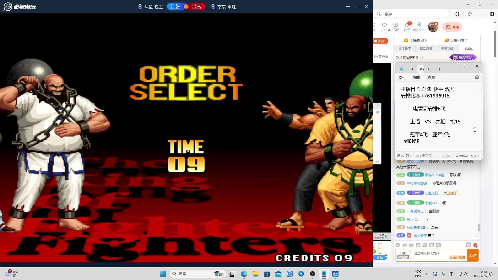Open 背包 backpack button
Screen dimensions: 498x280
(380, 257)
